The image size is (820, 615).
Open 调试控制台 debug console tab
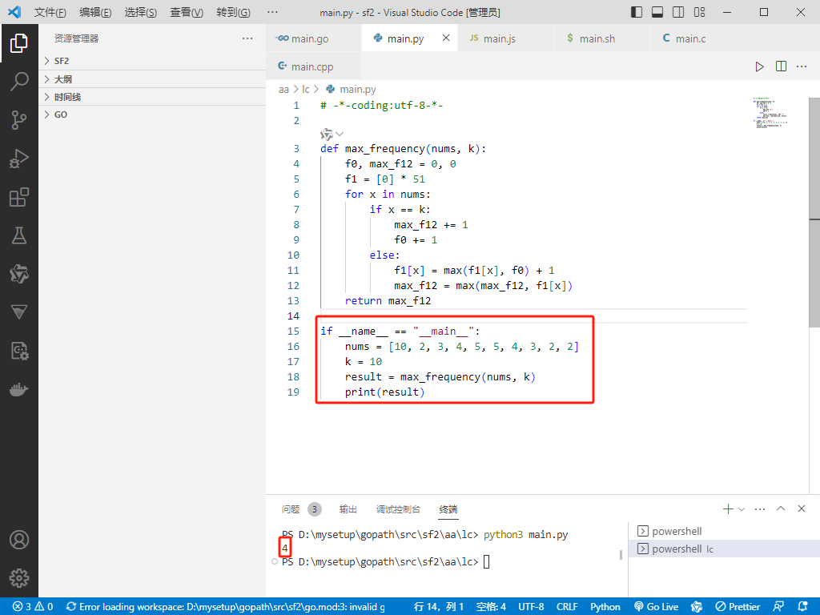tap(398, 509)
